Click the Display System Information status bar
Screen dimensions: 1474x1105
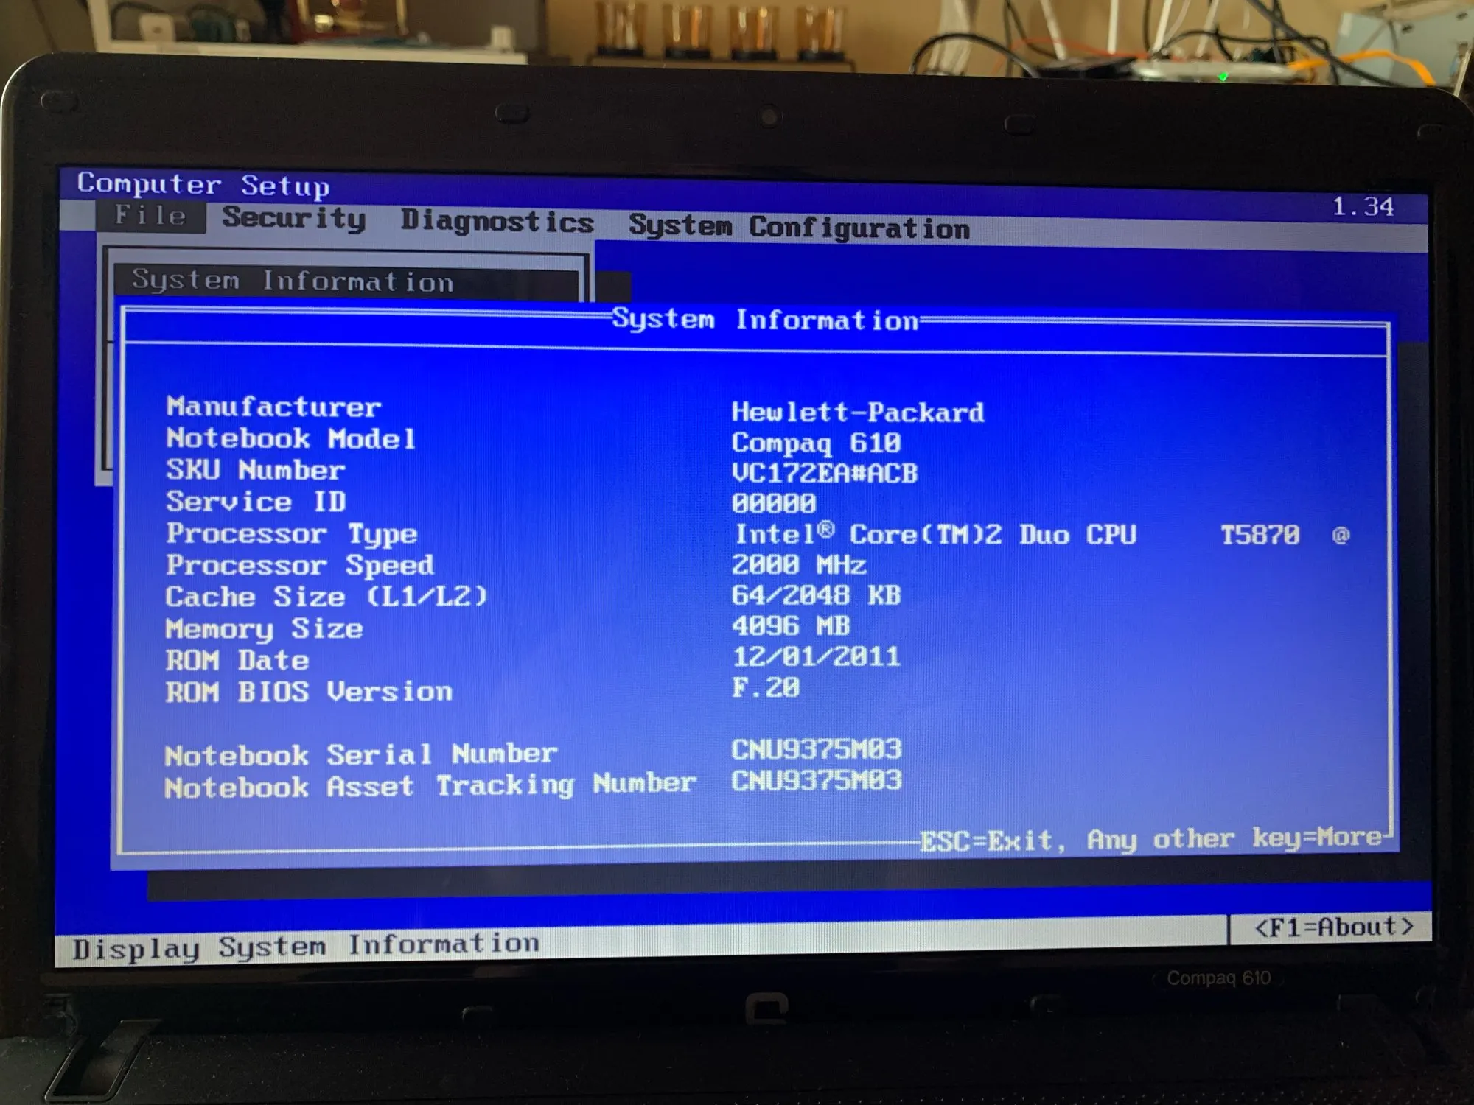[x=305, y=947]
